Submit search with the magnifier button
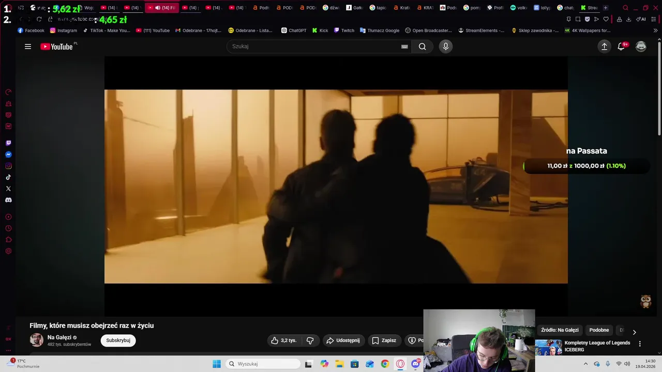The height and width of the screenshot is (372, 662). click(x=423, y=47)
